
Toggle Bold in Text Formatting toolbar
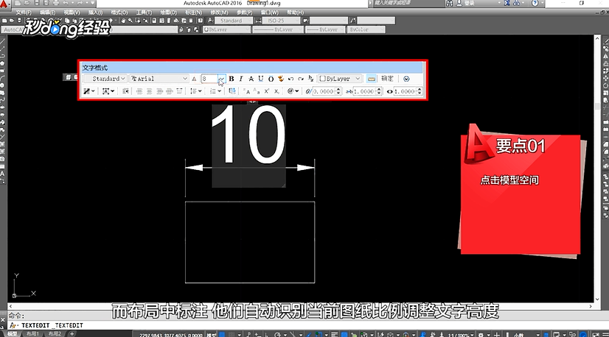232,79
